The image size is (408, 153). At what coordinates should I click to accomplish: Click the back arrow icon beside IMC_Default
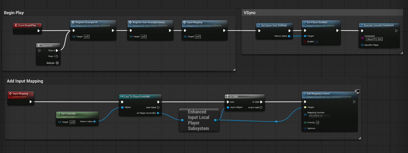pos(325,116)
